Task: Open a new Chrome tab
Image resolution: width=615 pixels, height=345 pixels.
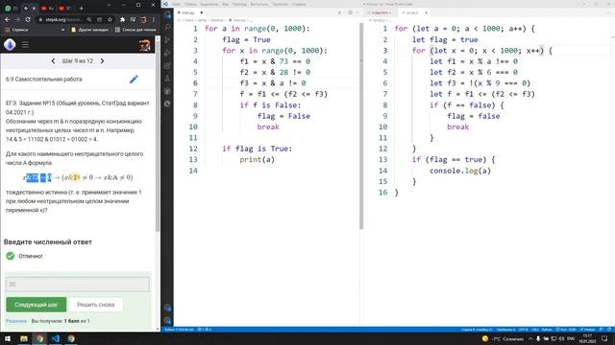Action: coord(81,8)
